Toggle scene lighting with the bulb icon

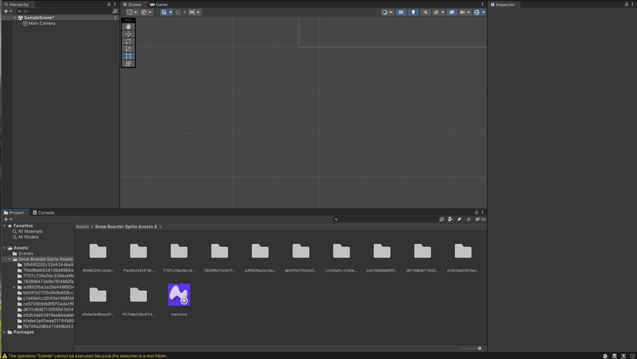[413, 12]
